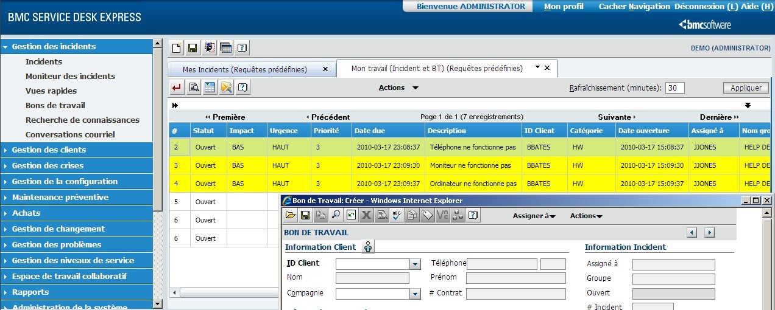This screenshot has height=310, width=775.
Task: Expand the Maintenance préventive section
Action: pyautogui.click(x=77, y=197)
